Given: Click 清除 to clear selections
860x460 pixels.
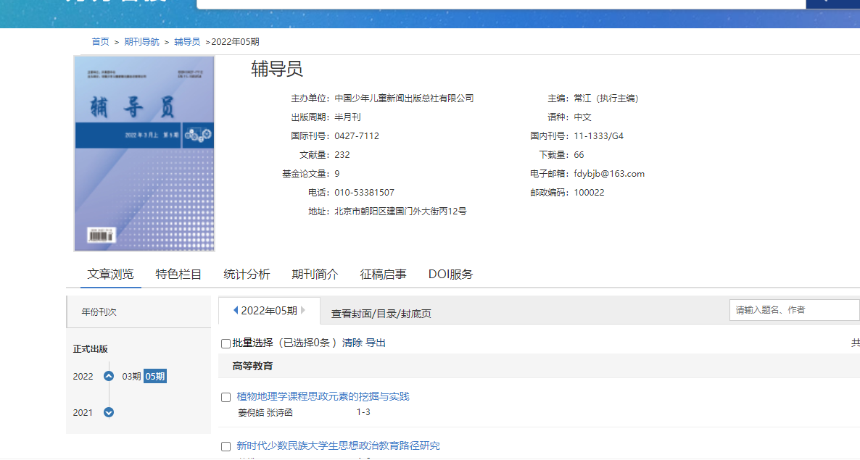Looking at the screenshot, I should (x=352, y=343).
